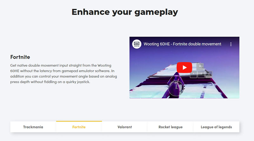This screenshot has width=254, height=141.
Task: Switch to the Valorant tab
Action: coord(125,127)
